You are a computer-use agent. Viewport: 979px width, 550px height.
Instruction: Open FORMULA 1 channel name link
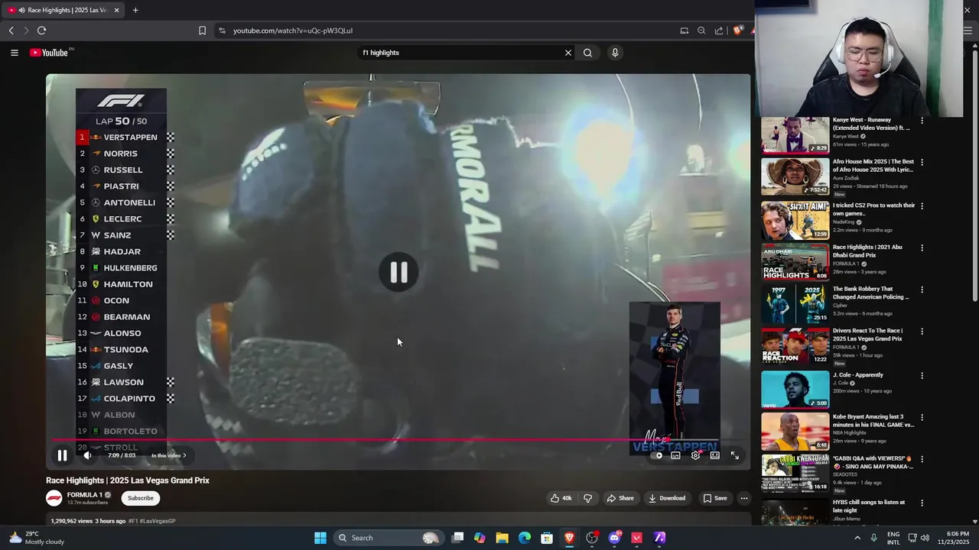click(84, 495)
